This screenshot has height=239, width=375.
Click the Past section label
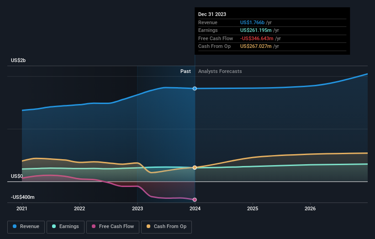[x=185, y=71]
